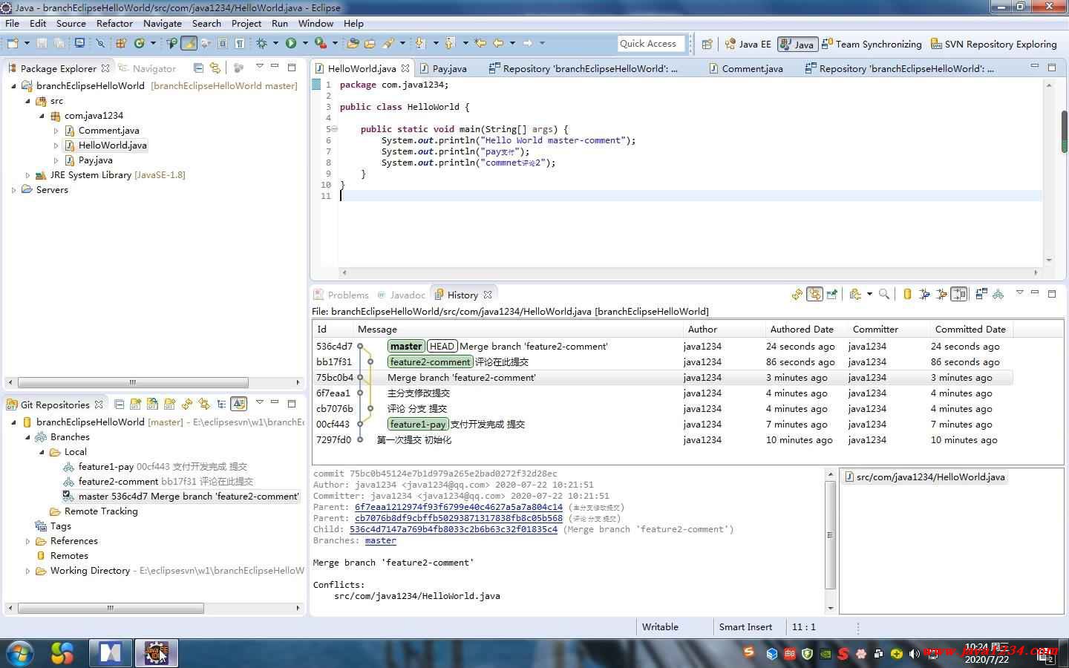Toggle Link with Editor in Package Explorer
Screen dimensions: 1069x668
215,68
